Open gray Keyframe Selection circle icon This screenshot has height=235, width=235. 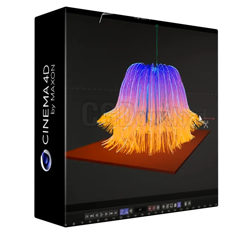point(158,207)
